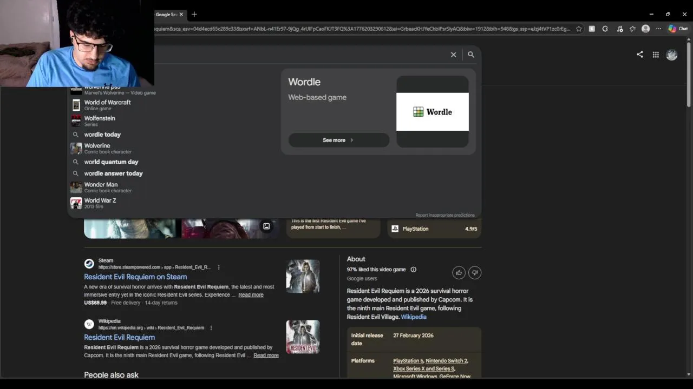Click the browser address bar URL
Image resolution: width=693 pixels, height=389 pixels.
pyautogui.click(x=362, y=29)
